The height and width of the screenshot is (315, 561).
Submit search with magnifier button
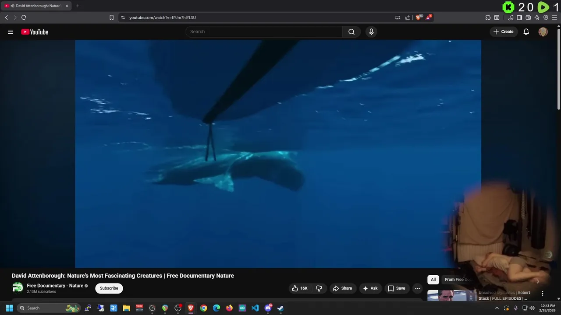coord(352,31)
